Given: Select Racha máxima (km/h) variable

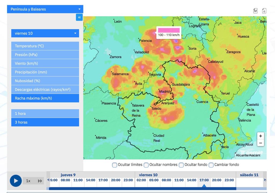Looking at the screenshot, I should 45,98.
